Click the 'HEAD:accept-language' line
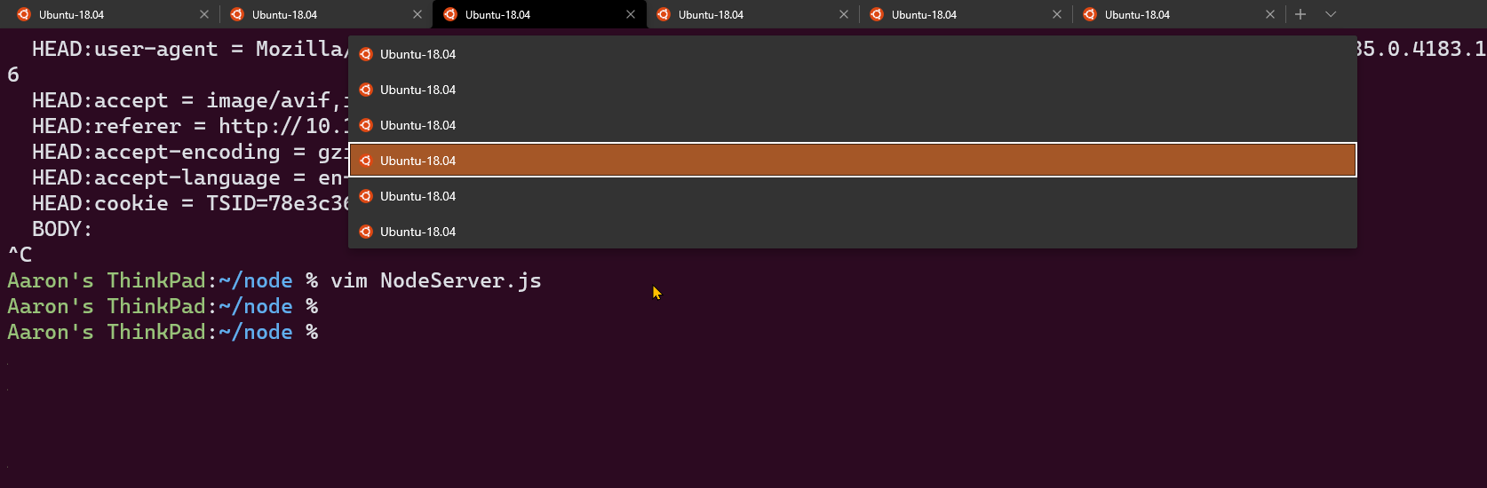Screen dimensions: 1487x488 coord(188,178)
